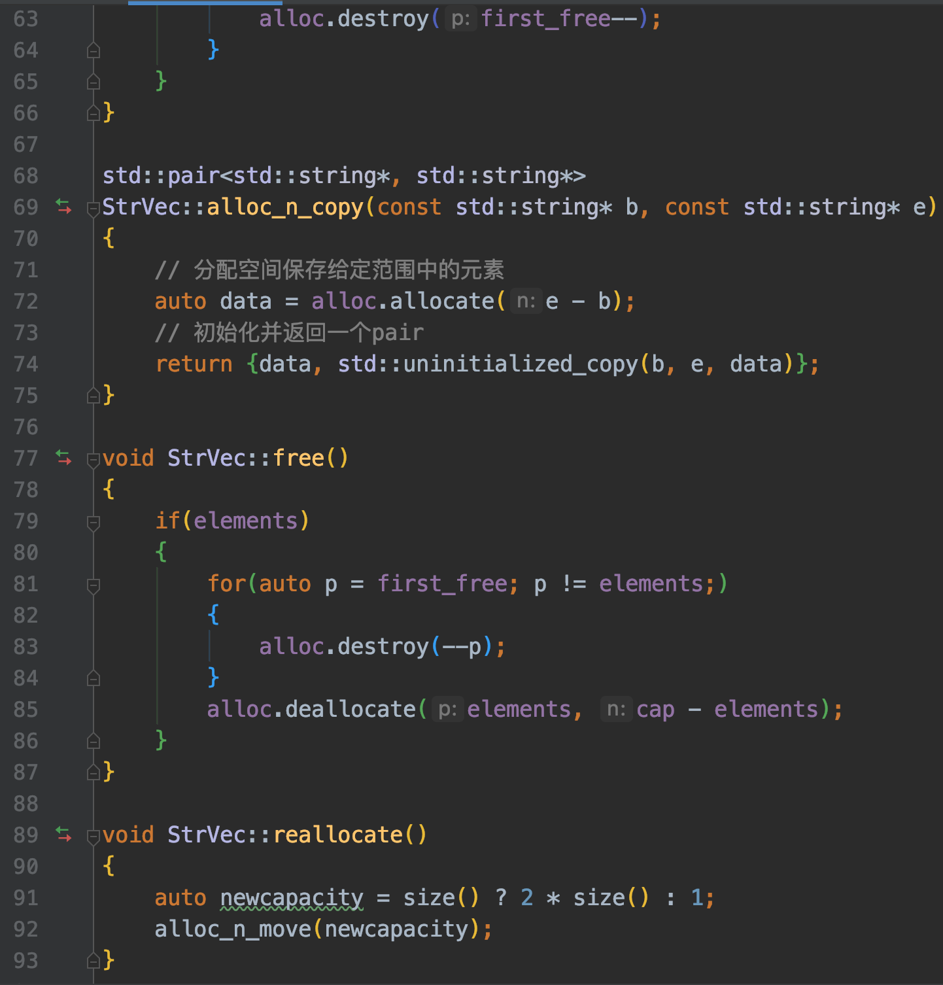
Task: Click line number 83 in the gutter
Action: (26, 647)
